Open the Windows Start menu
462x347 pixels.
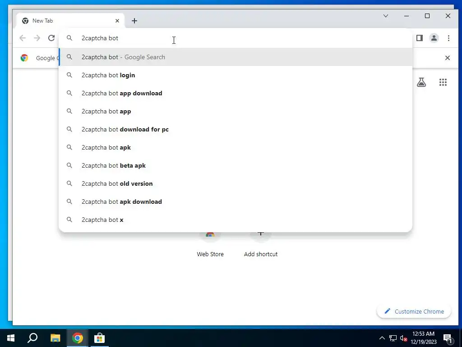(11, 338)
